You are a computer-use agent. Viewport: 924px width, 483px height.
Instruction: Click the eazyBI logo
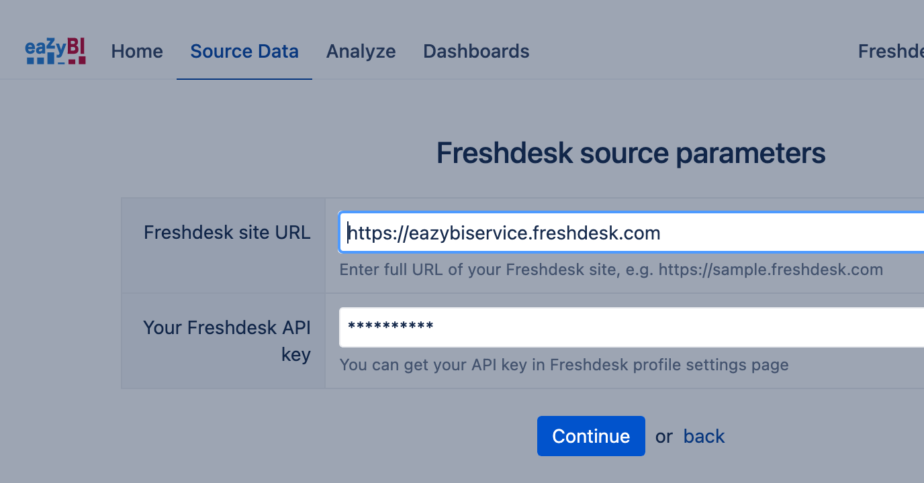click(x=56, y=52)
